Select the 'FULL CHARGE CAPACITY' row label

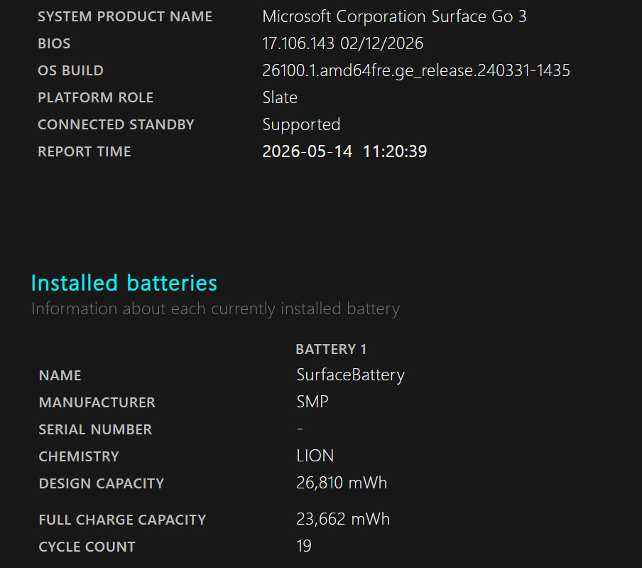pos(122,520)
